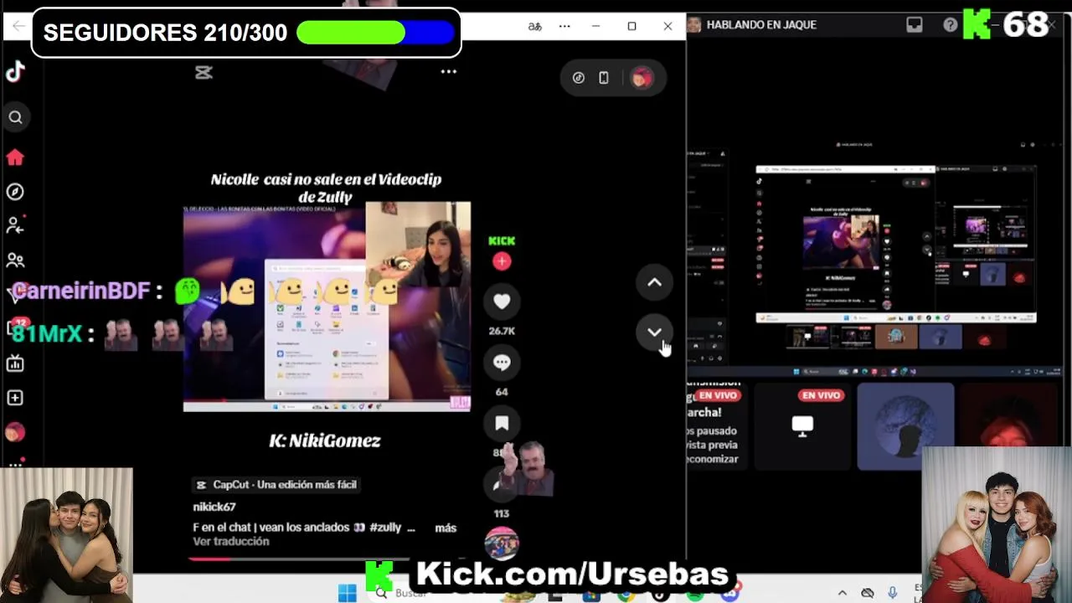Click 'Ver traducción' under the caption
The width and height of the screenshot is (1072, 603).
(231, 541)
